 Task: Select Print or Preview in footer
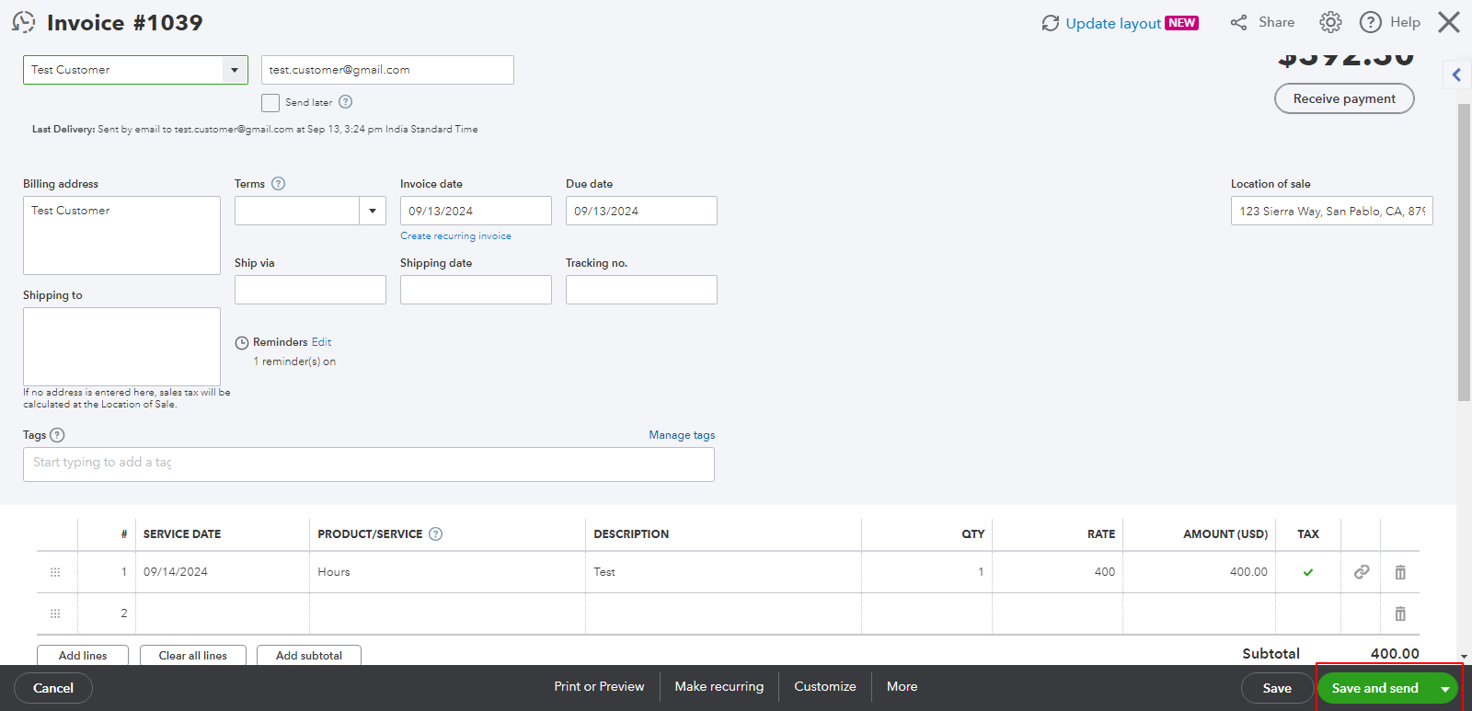coord(599,687)
